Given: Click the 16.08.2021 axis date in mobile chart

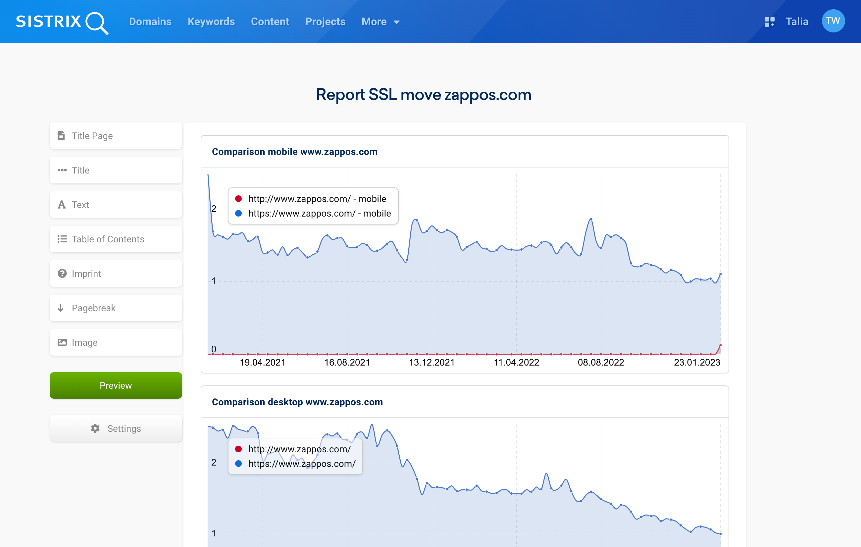Looking at the screenshot, I should [x=347, y=363].
